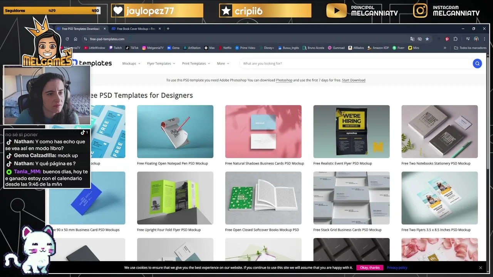This screenshot has width=493, height=277.
Task: Click 'Free Upright Four Fold Flyer PSD Mockup' title
Action: pos(169,230)
